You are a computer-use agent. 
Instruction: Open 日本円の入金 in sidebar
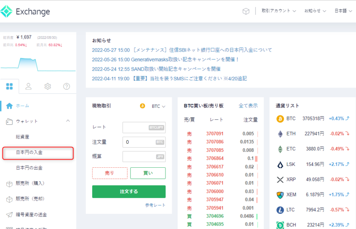[29, 152]
